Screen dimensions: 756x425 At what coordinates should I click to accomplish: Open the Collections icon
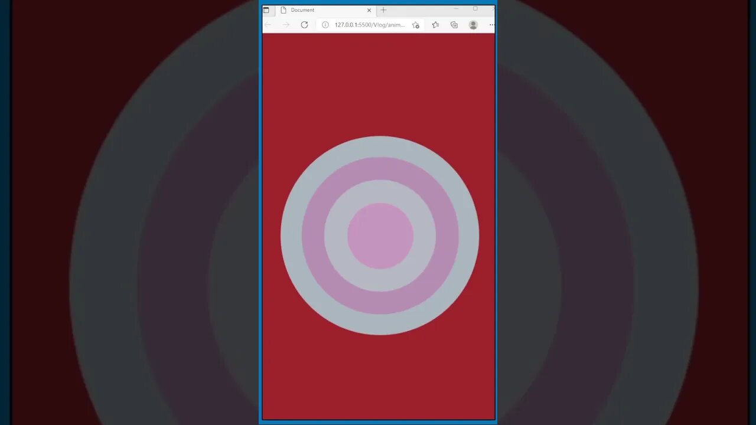(454, 25)
